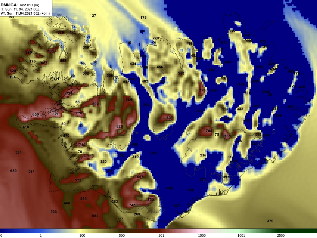Click the legend label 100
This screenshot has height=238, width=317.
(x=82, y=235)
